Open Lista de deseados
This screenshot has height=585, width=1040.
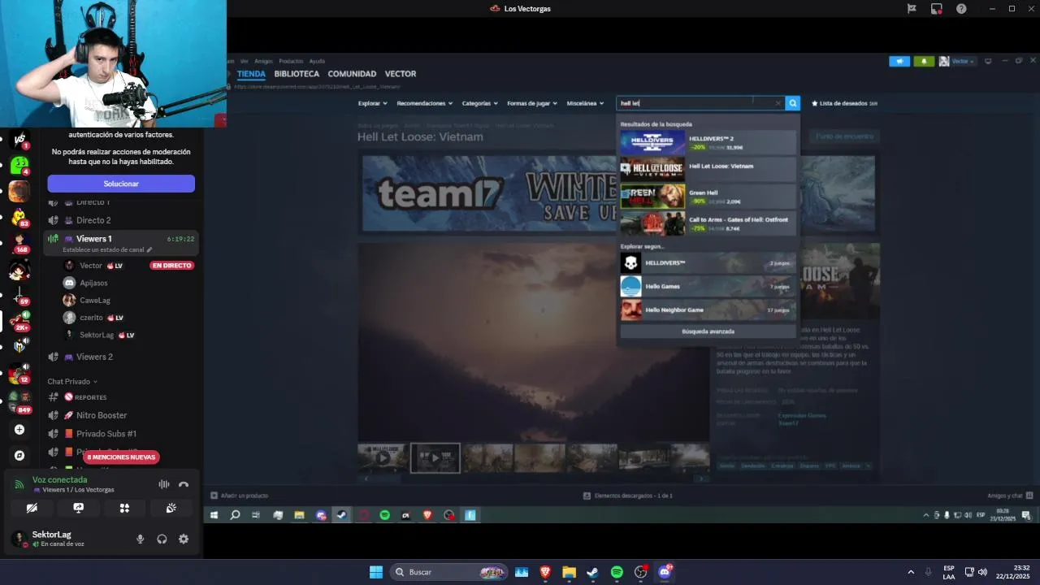(x=844, y=103)
